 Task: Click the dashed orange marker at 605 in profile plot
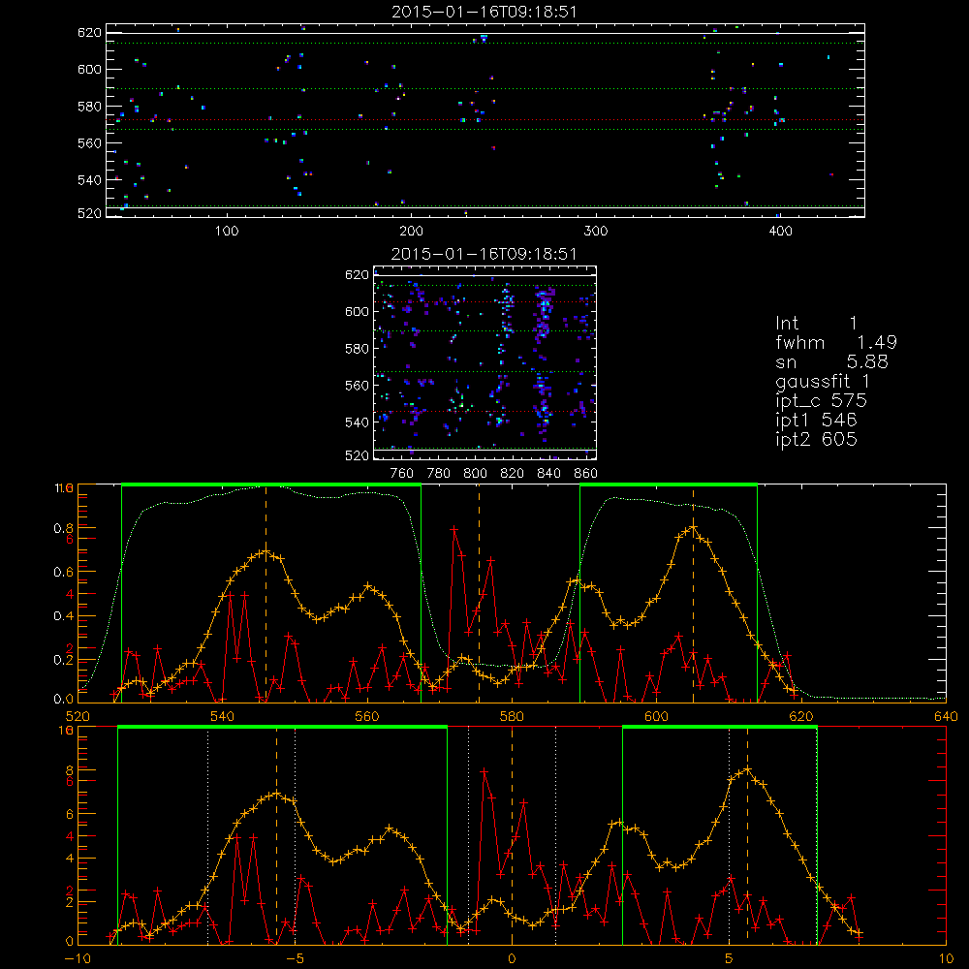694,594
